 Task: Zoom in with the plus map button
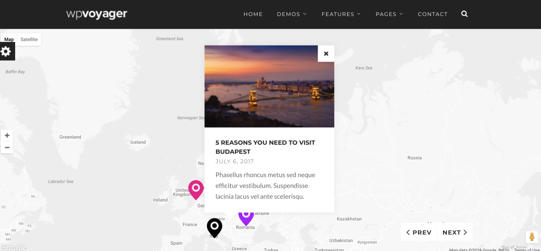point(7,136)
